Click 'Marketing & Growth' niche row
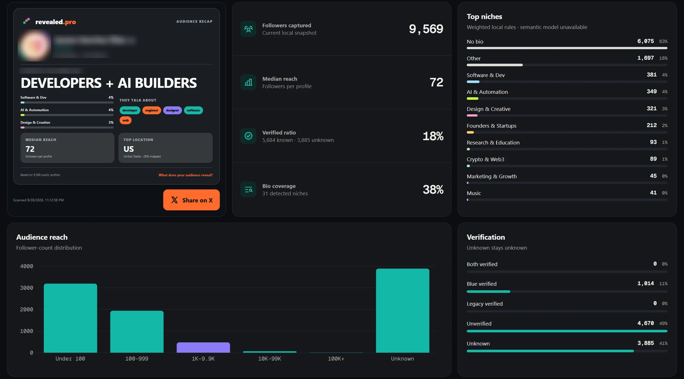Screen dimensions: 684x379 567,179
